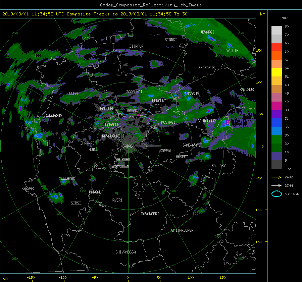Click the NAVALGUND city label
Screen dimensions: 302x282
[x=111, y=136]
